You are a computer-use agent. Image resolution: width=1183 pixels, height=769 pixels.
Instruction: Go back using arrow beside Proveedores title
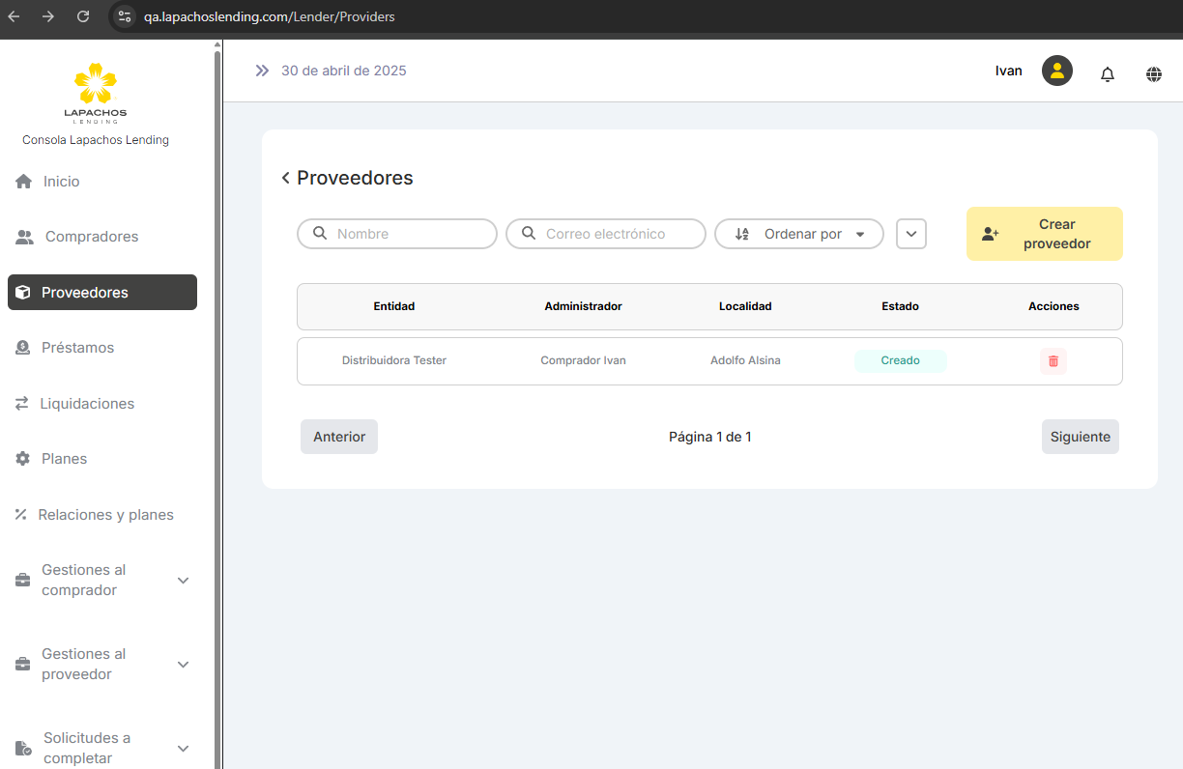[x=285, y=178]
